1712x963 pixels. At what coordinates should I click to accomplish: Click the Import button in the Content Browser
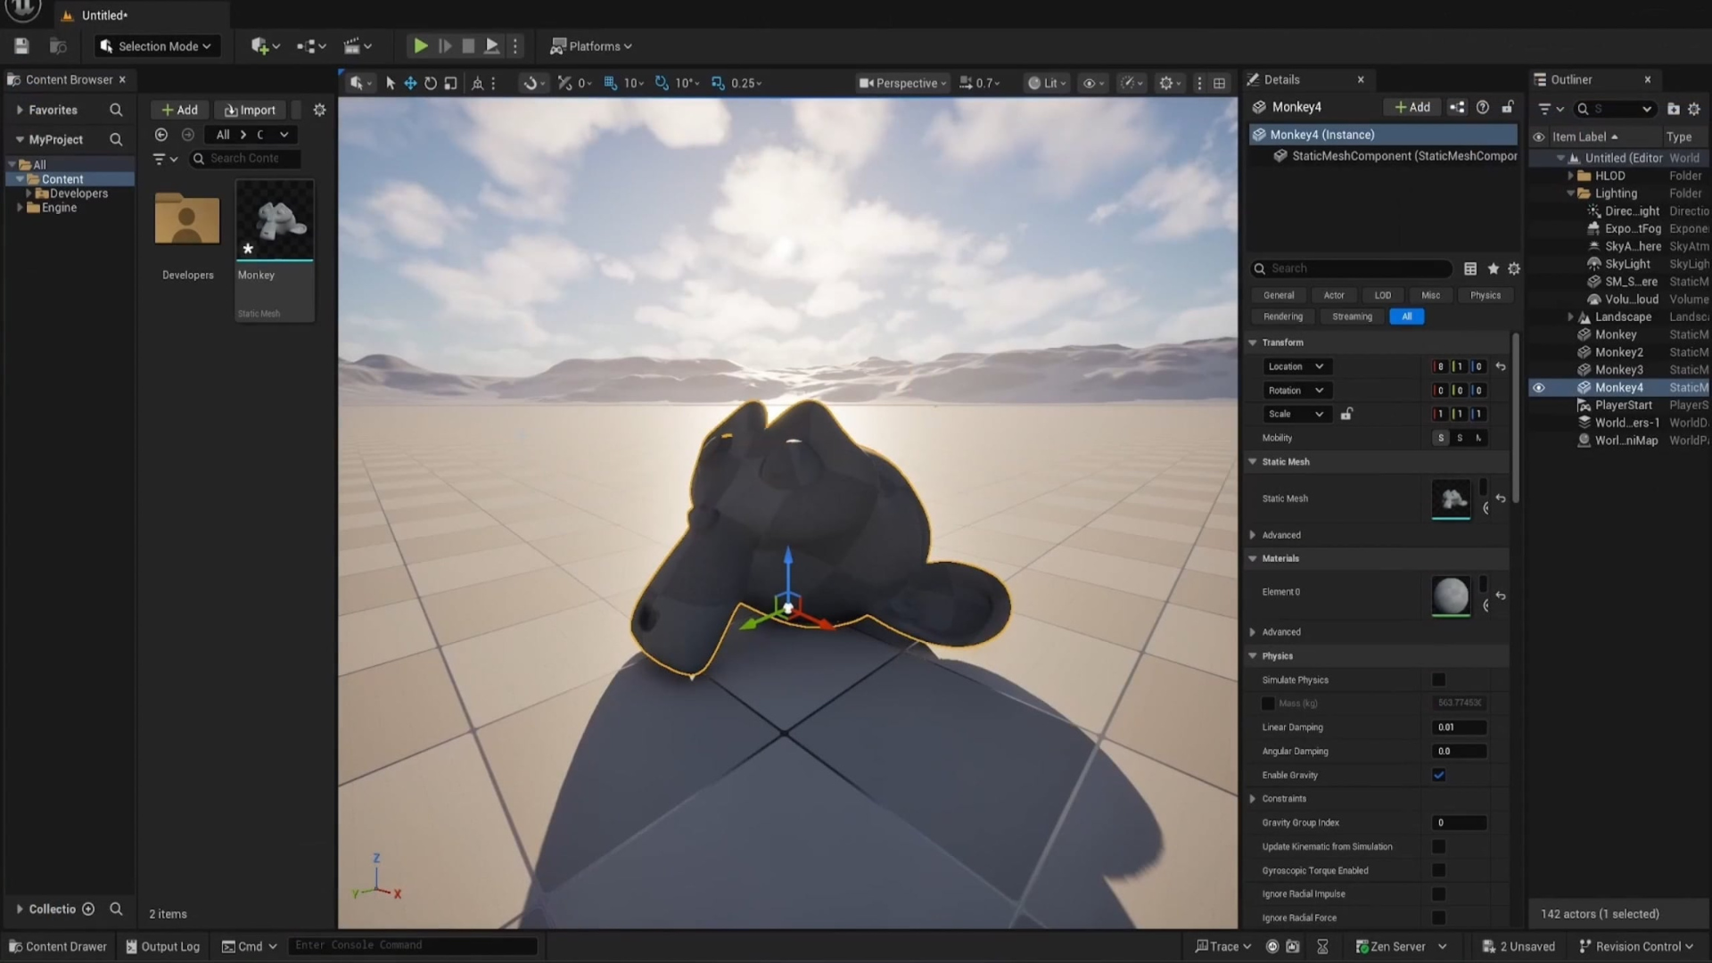click(x=250, y=110)
